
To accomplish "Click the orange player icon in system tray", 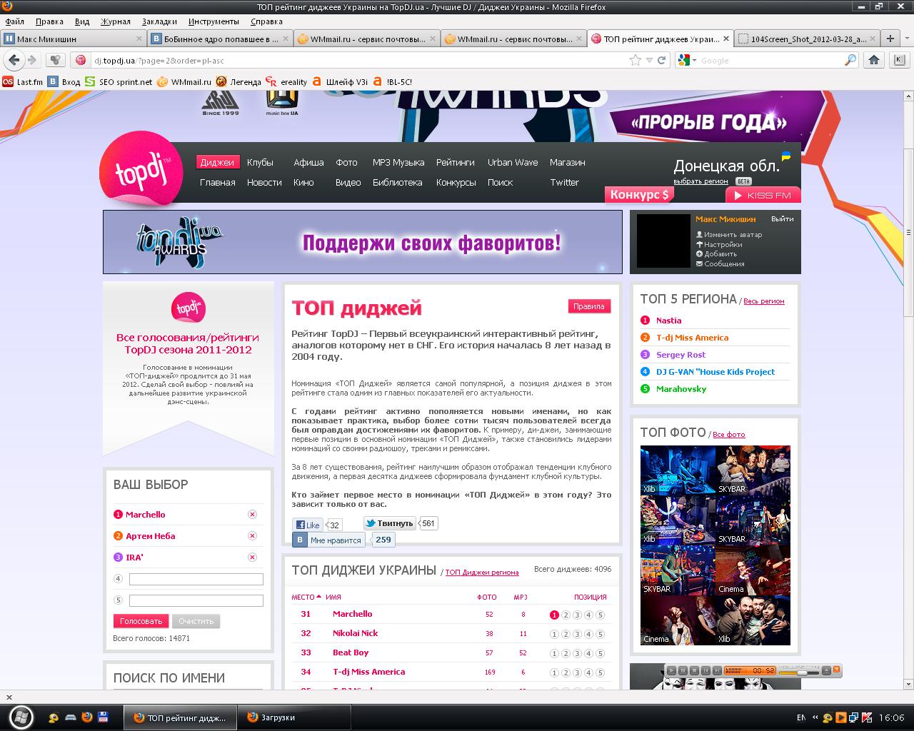I will (x=841, y=717).
